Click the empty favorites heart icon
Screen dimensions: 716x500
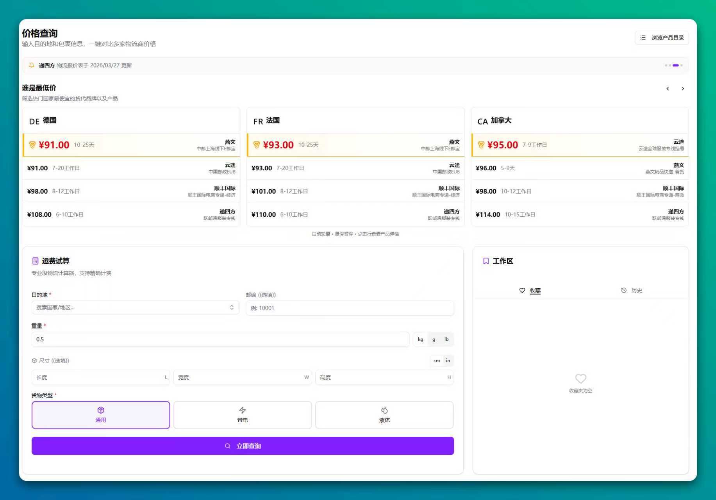580,379
